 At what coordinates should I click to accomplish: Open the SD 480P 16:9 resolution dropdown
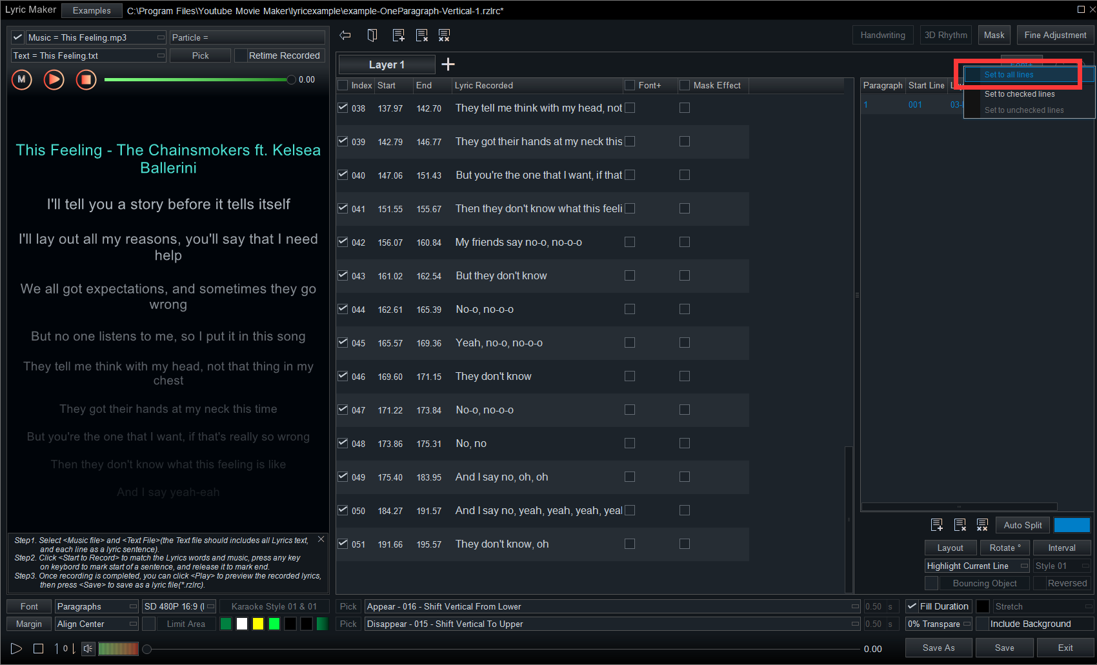point(179,606)
